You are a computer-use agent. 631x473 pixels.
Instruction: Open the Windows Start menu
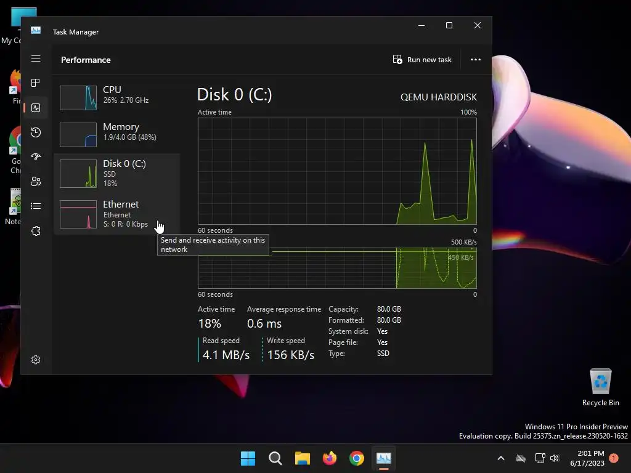[248, 458]
